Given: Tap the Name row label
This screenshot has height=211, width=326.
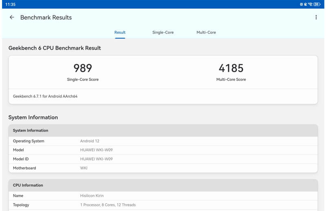Looking at the screenshot, I should click(x=18, y=196).
